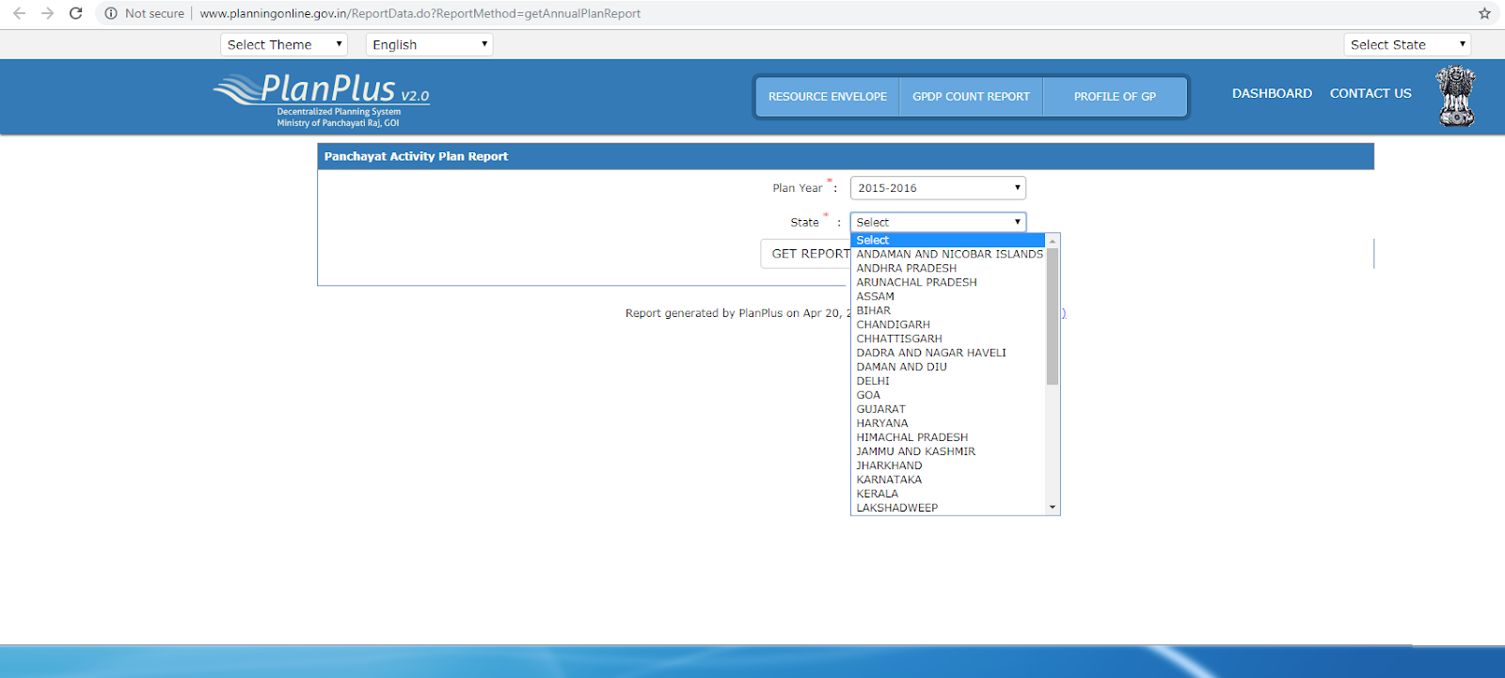Open the RESOURCE ENVELOPE tab
The image size is (1505, 678).
click(x=828, y=97)
